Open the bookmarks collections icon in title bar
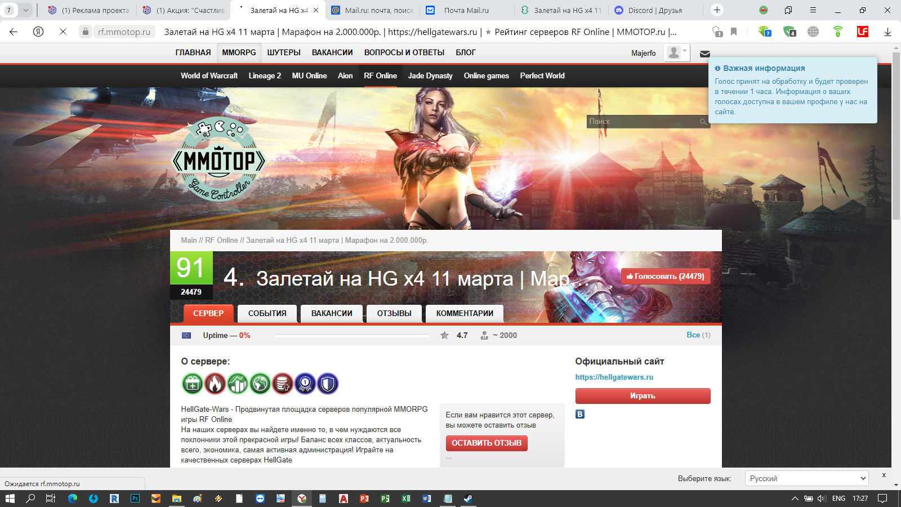This screenshot has width=901, height=507. 788,10
